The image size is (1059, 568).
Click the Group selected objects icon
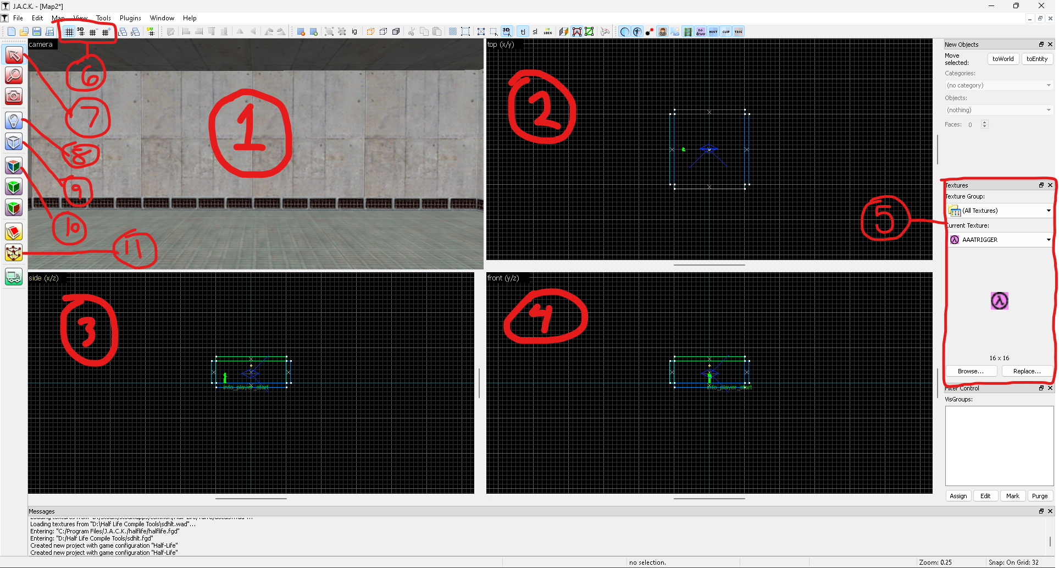pos(329,31)
